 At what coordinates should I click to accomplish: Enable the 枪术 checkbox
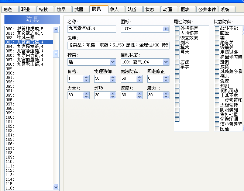177,48
